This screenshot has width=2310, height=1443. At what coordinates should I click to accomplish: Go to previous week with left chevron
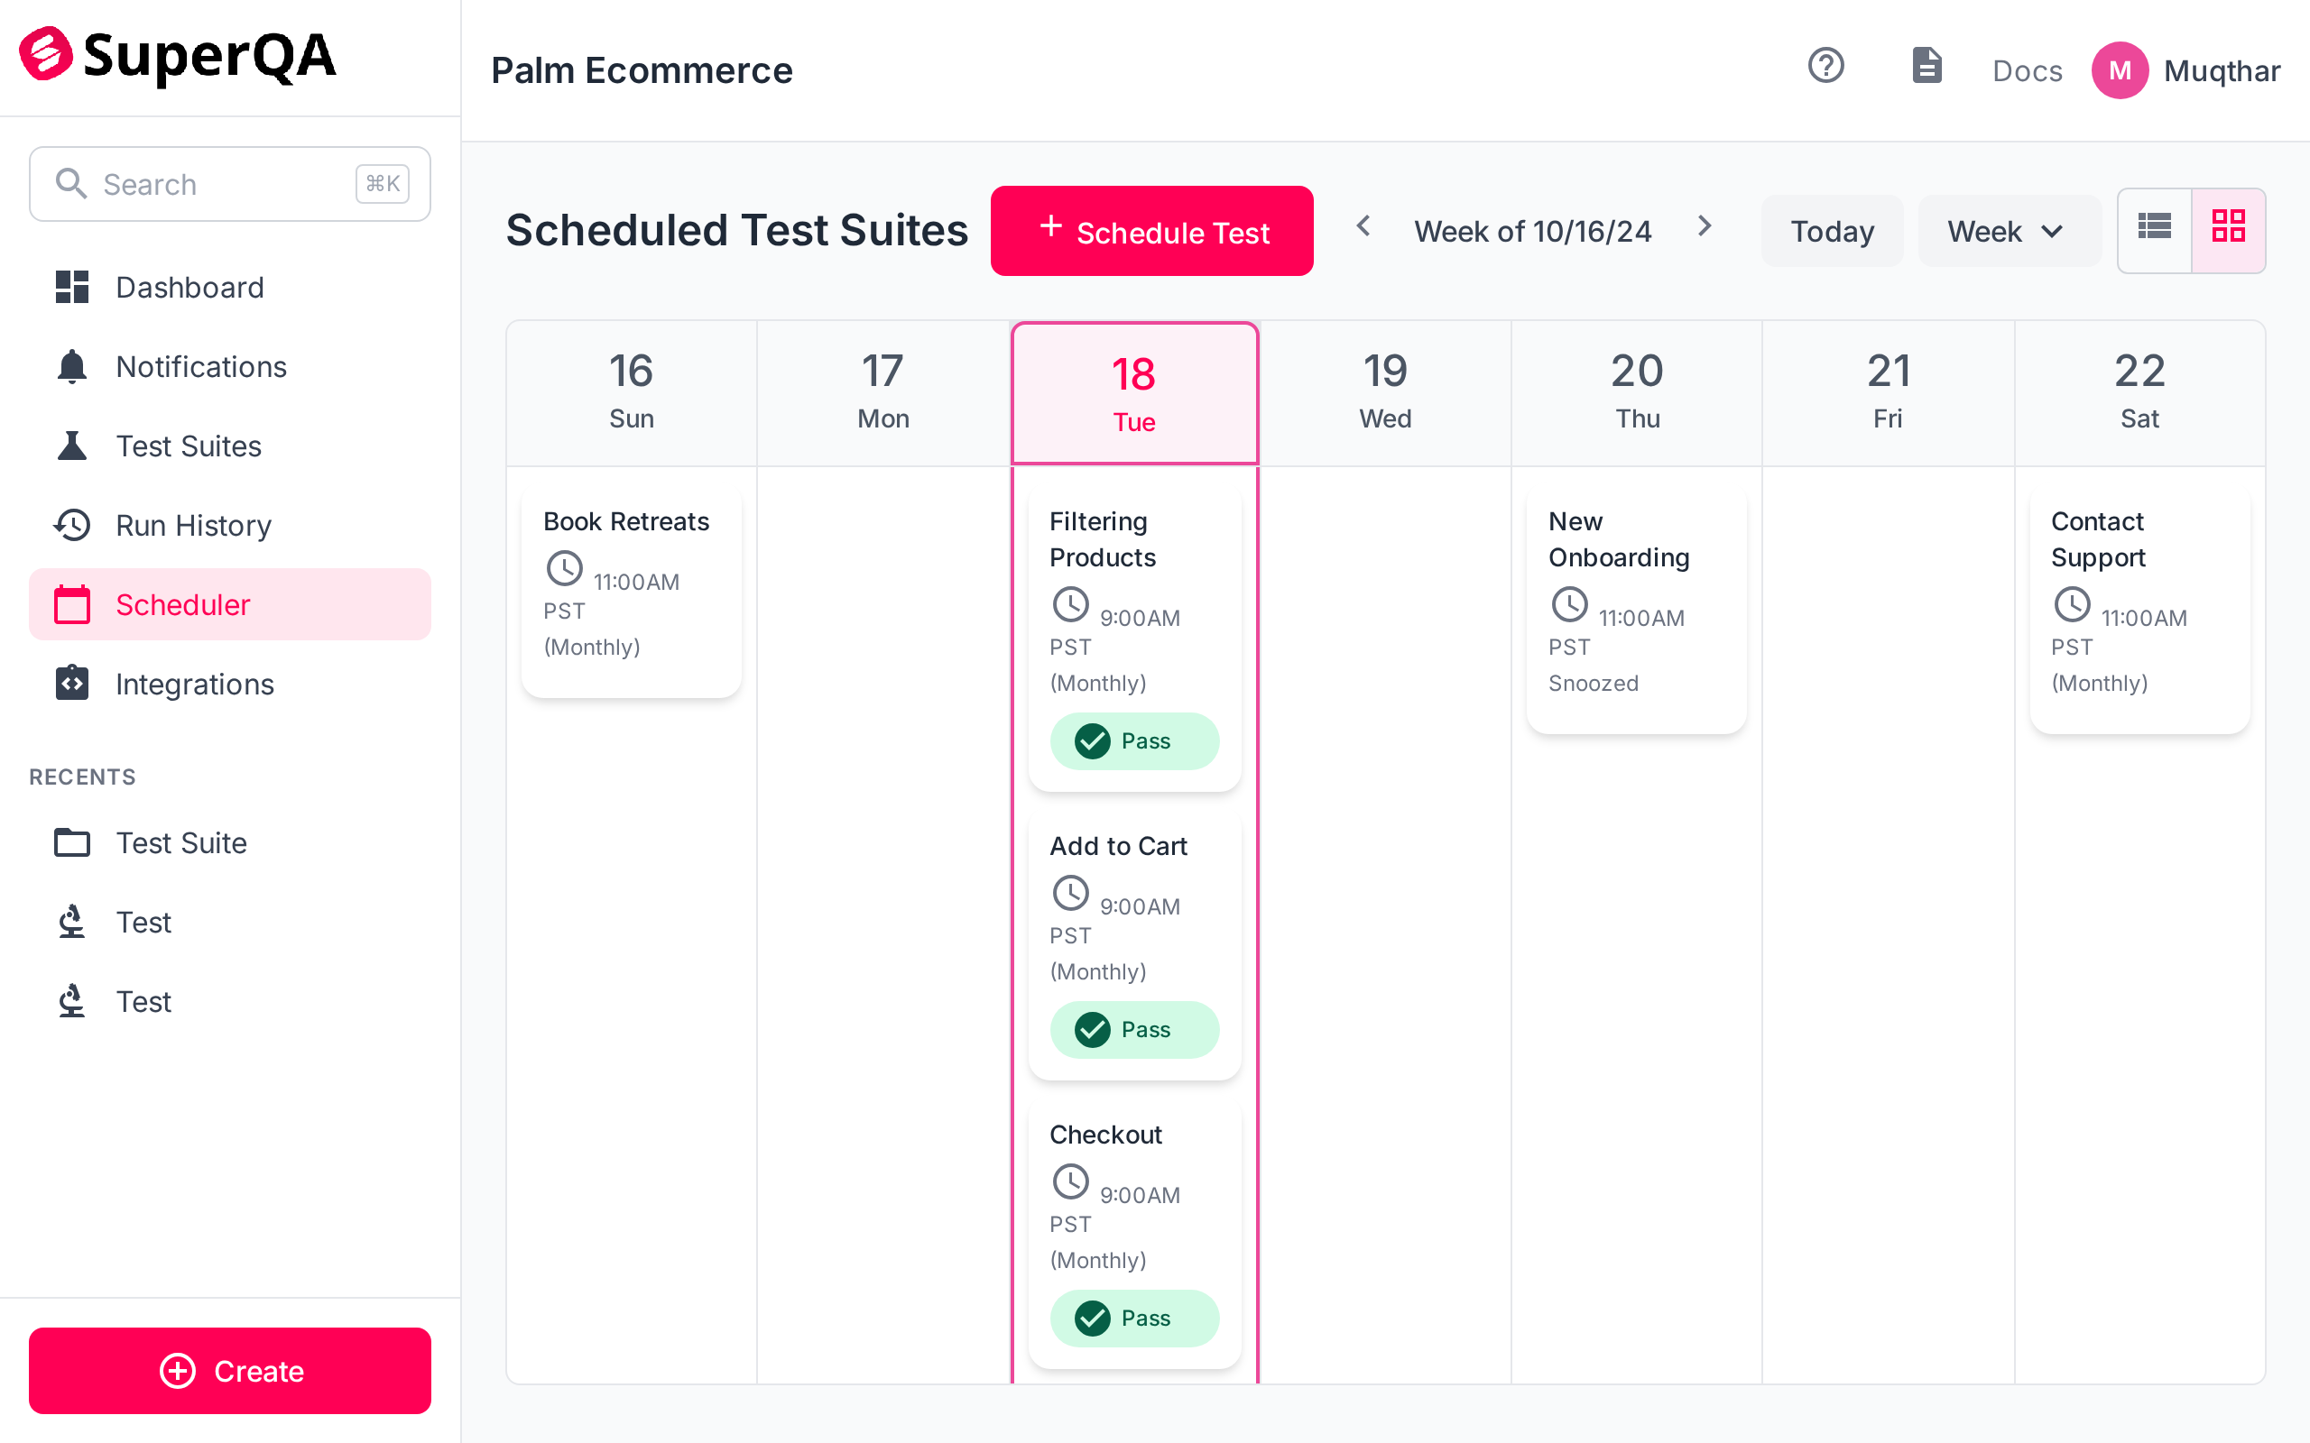[1363, 226]
